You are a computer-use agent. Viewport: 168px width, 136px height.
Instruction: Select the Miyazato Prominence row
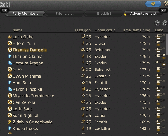pyautogui.click(x=83, y=96)
